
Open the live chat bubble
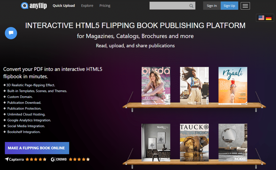coord(11,33)
